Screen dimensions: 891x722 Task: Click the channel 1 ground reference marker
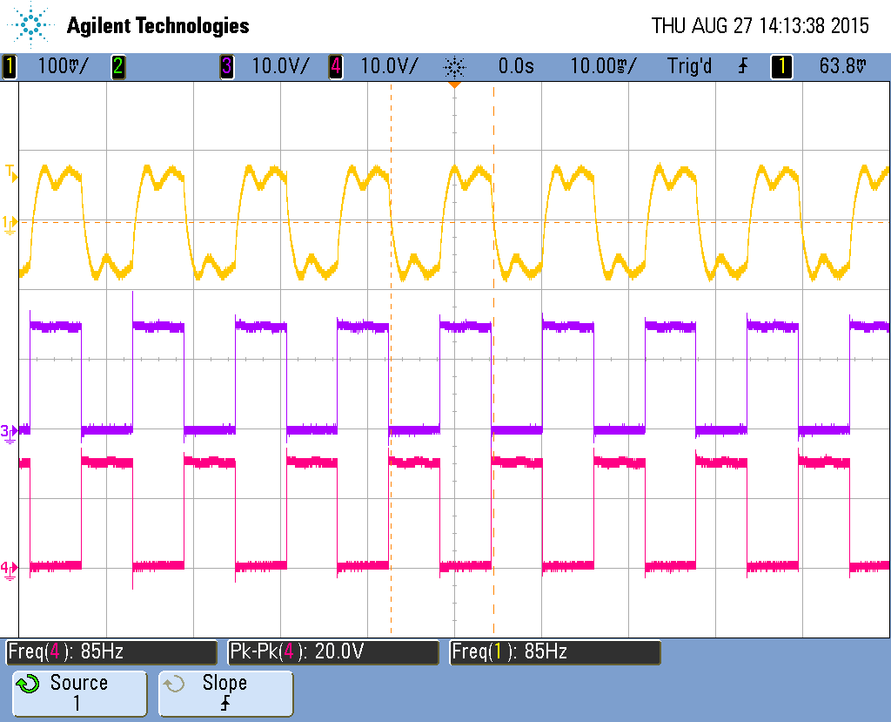10,224
